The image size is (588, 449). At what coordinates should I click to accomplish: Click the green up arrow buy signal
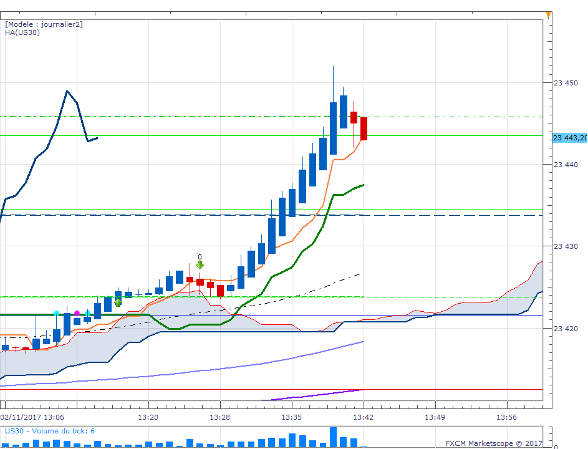pos(118,302)
